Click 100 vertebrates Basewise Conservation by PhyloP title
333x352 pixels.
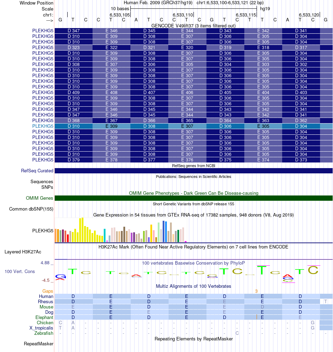pyautogui.click(x=193, y=263)
